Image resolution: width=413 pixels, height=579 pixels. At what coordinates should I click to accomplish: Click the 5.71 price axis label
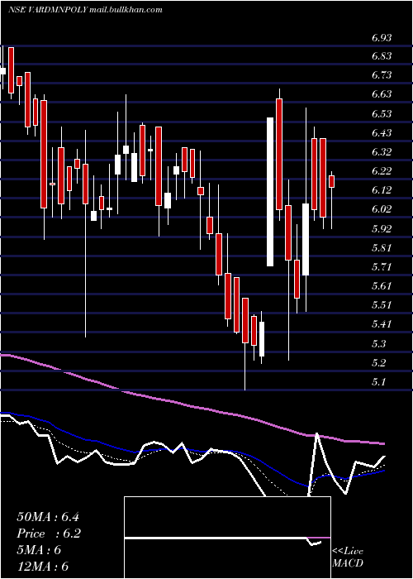pos(382,266)
